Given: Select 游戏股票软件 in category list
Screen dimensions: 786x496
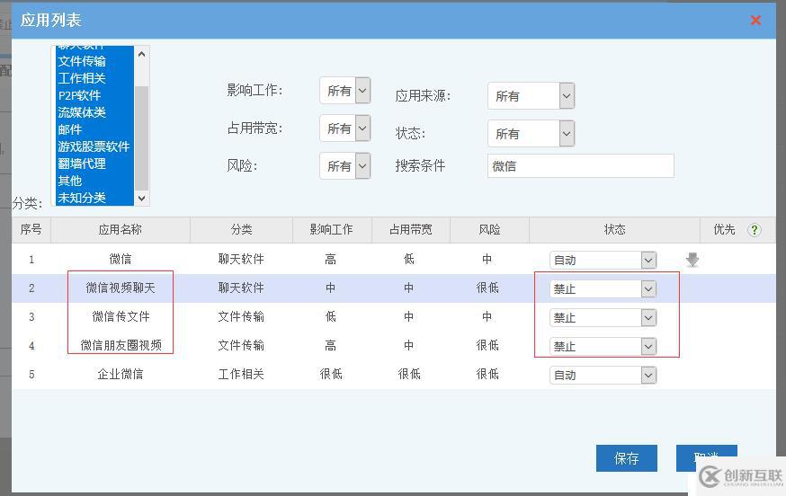Looking at the screenshot, I should tap(94, 146).
